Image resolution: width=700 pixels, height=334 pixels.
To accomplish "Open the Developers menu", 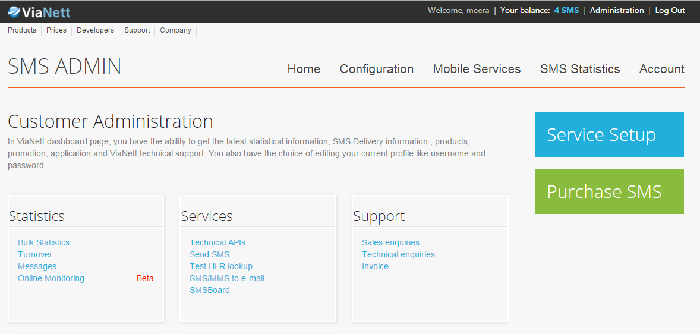I will 95,30.
